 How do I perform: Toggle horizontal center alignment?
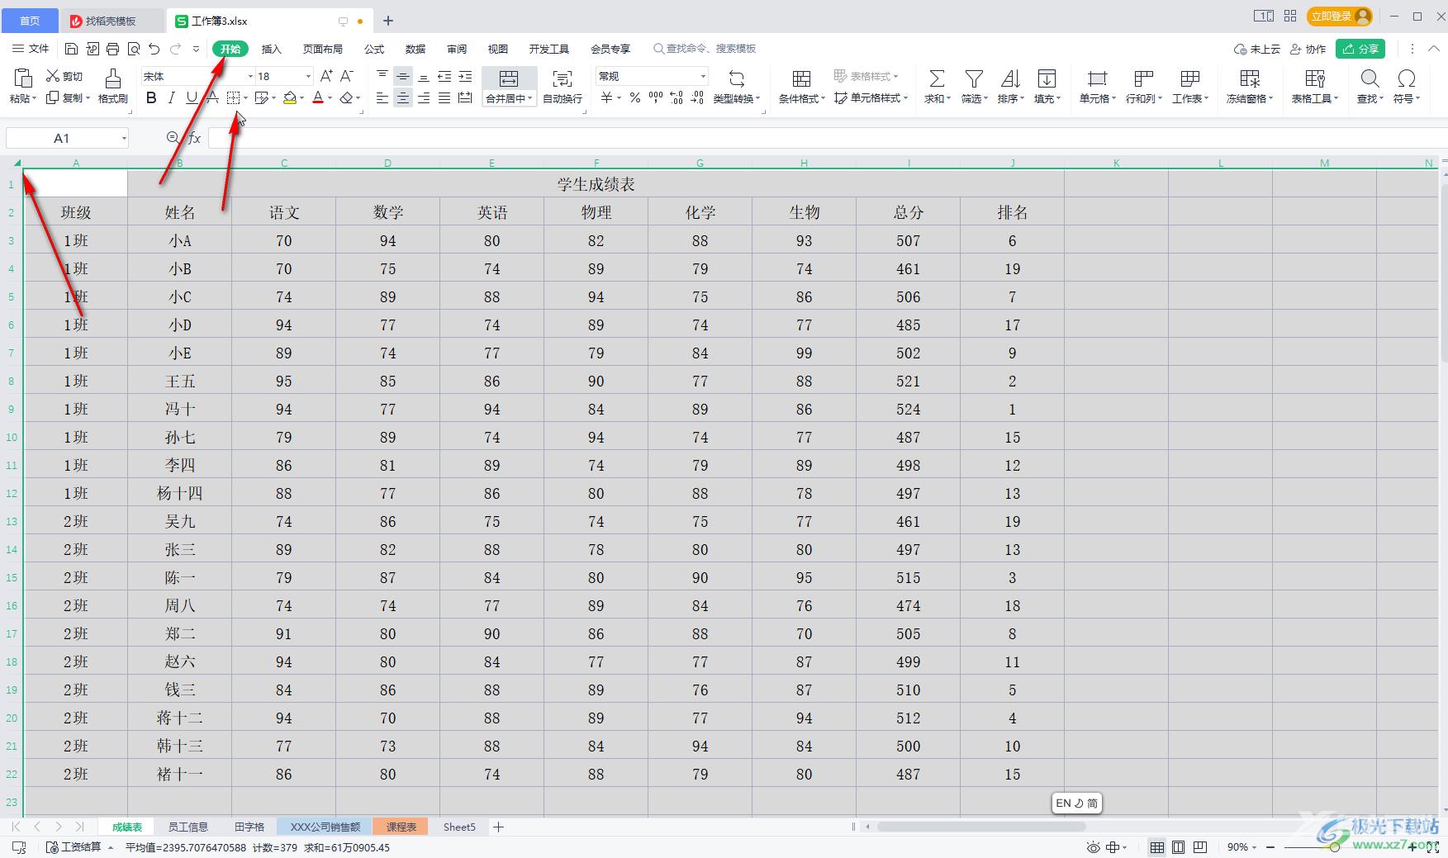[403, 98]
